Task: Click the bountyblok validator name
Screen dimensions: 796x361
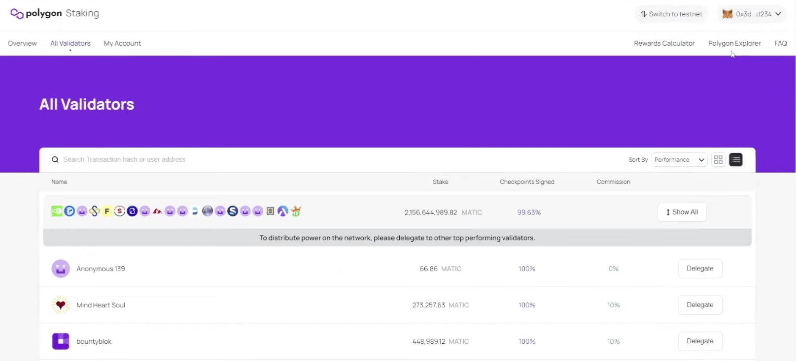Action: [94, 341]
